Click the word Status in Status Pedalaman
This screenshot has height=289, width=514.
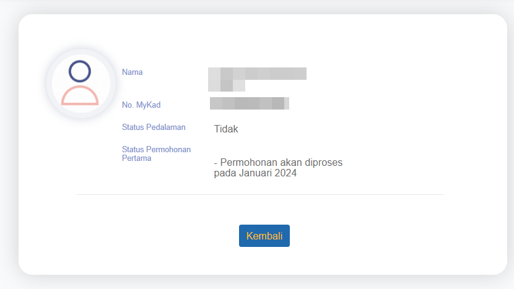(133, 127)
